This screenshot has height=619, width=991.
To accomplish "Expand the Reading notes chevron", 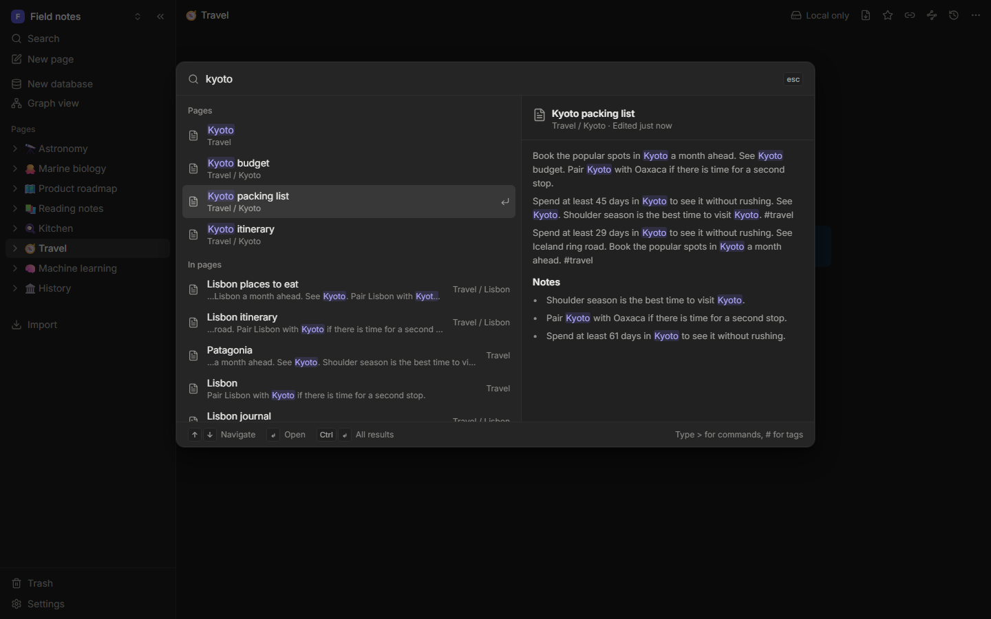I will [15, 208].
